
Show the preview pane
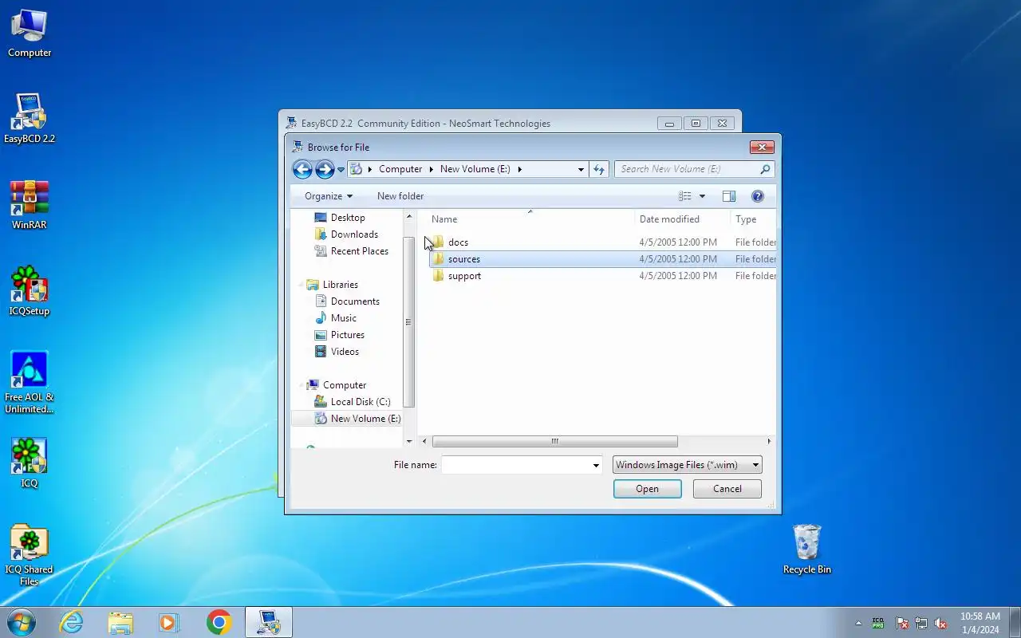(729, 196)
